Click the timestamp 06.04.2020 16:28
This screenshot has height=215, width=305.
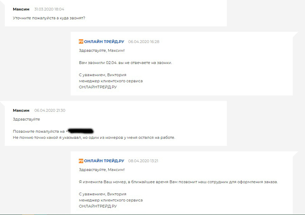tap(143, 41)
